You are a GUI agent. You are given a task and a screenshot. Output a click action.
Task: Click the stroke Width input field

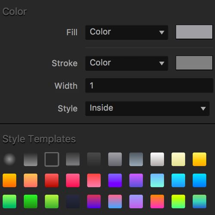point(149,86)
